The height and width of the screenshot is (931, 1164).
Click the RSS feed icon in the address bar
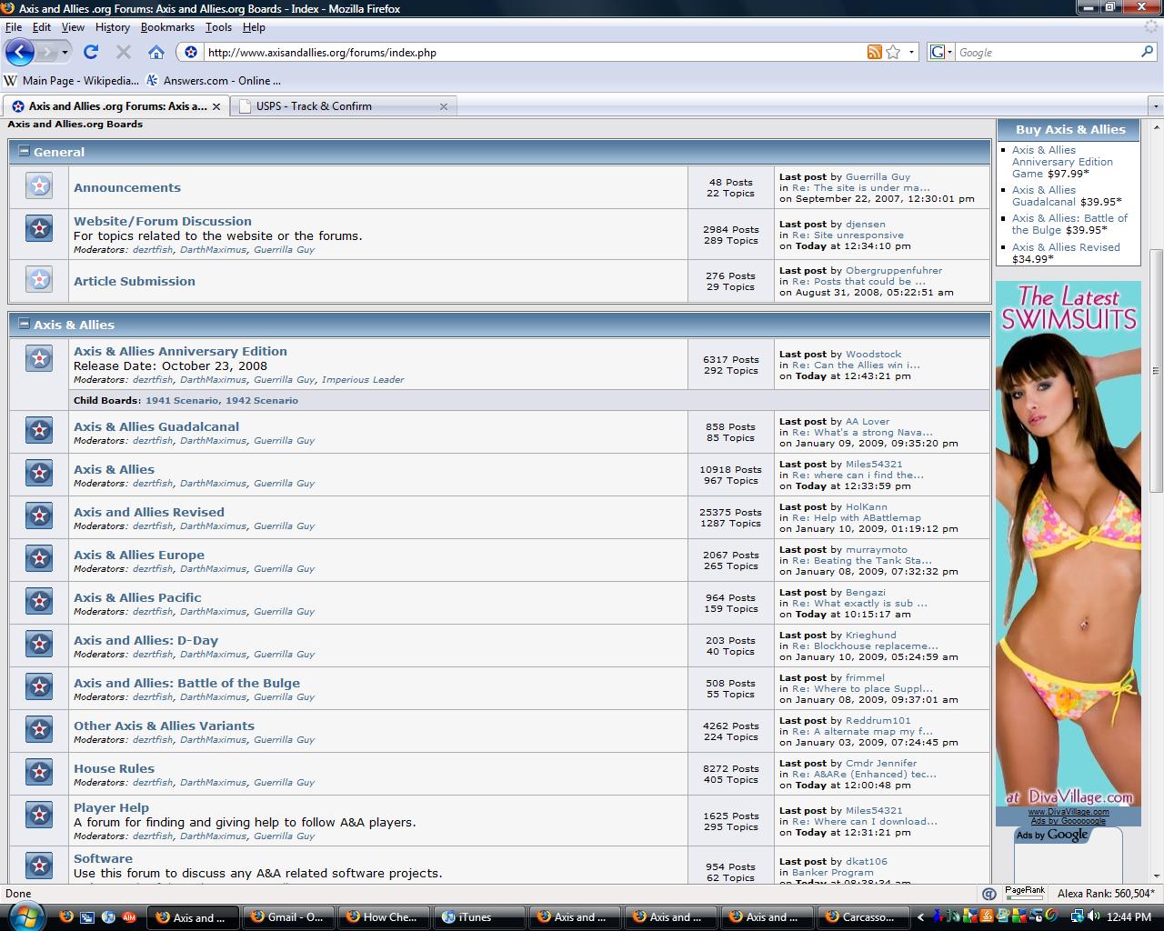tap(874, 52)
